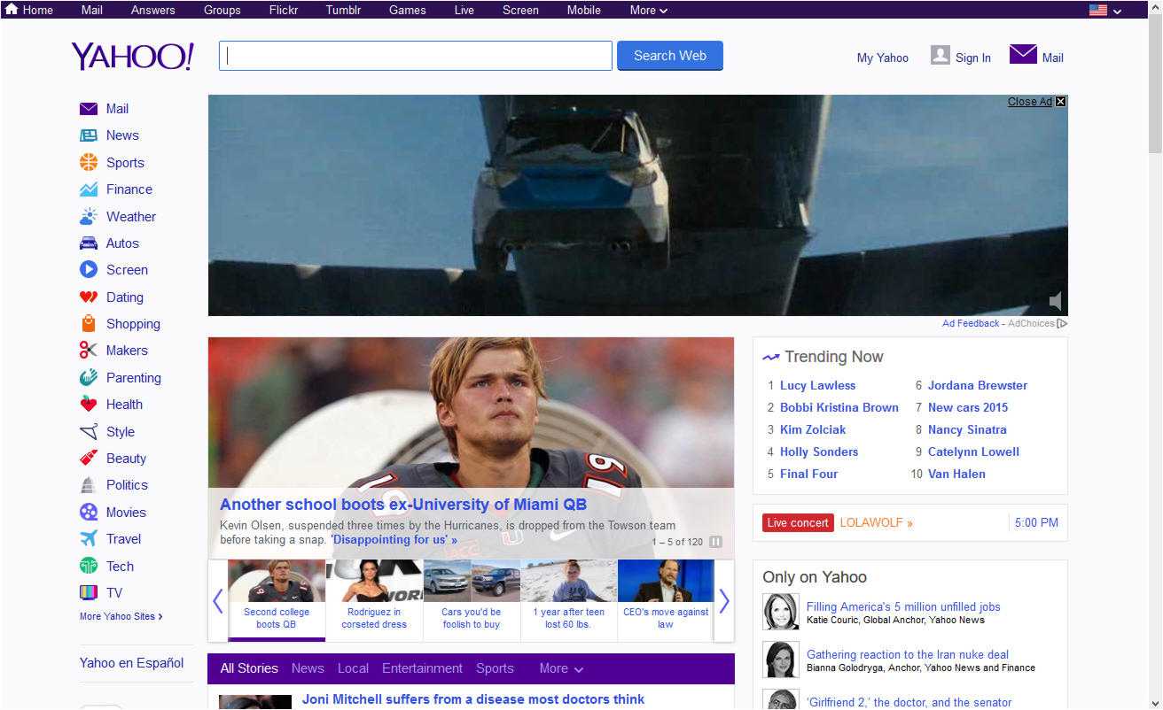Click the Shopping bag icon
Viewport: 1163px width, 710px height.
click(x=89, y=323)
